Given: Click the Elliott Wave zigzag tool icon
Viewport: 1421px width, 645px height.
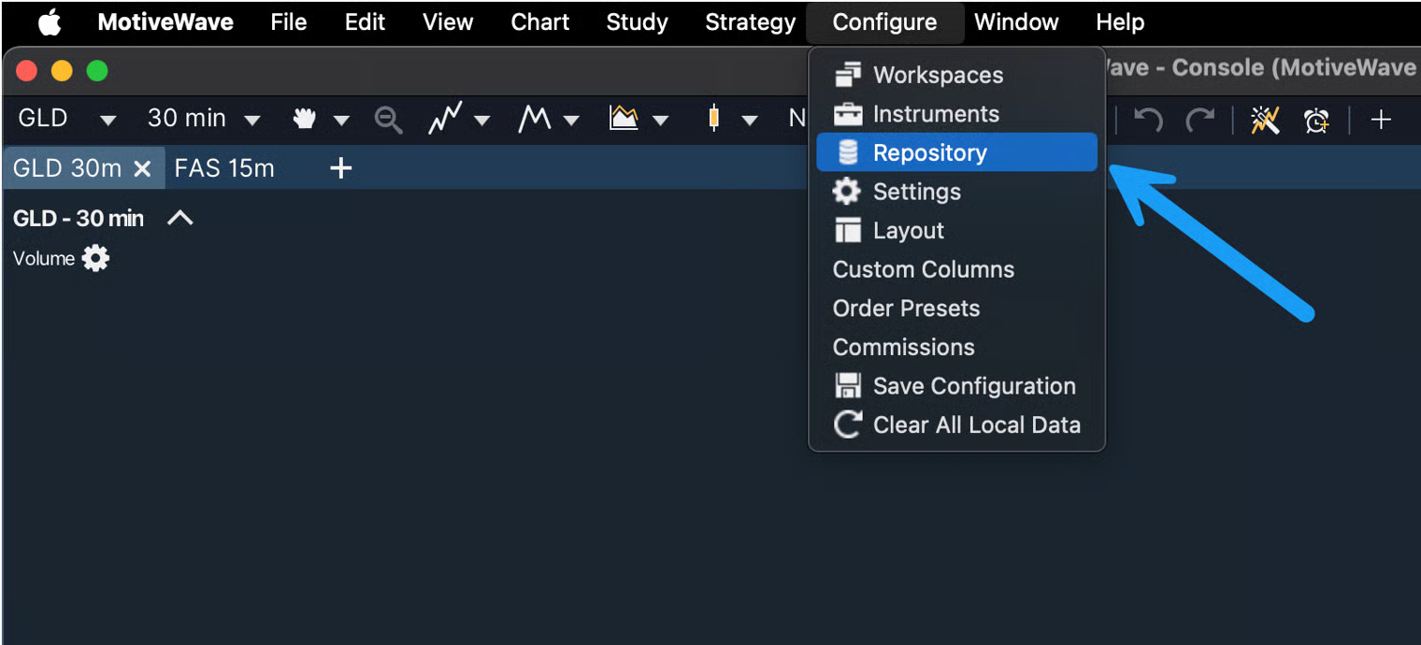Looking at the screenshot, I should tap(446, 119).
